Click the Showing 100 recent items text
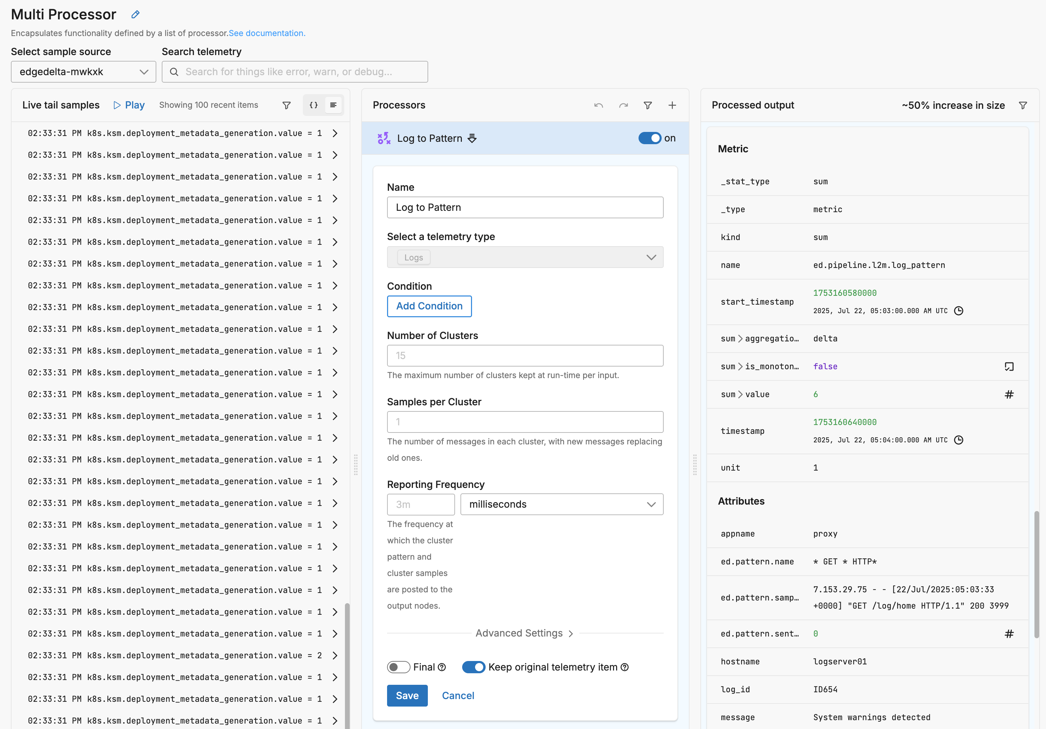 coord(209,105)
